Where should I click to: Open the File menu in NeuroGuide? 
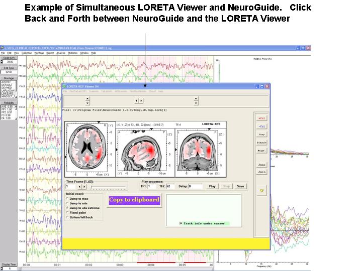(x=3, y=53)
